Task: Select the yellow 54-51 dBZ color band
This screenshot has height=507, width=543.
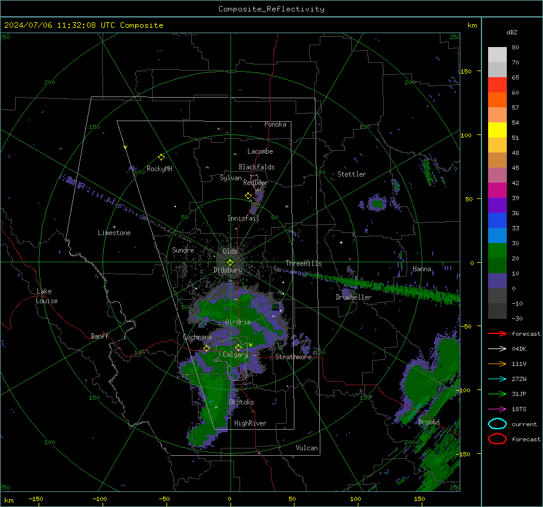Action: coord(497,130)
